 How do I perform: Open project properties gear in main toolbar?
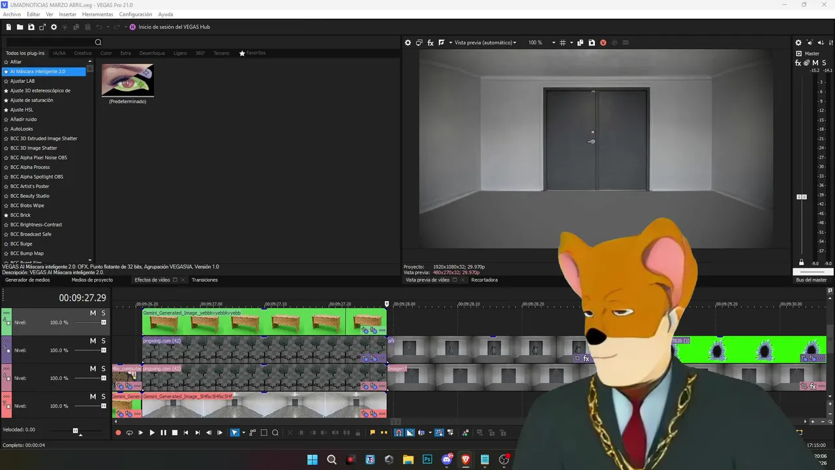tap(54, 27)
